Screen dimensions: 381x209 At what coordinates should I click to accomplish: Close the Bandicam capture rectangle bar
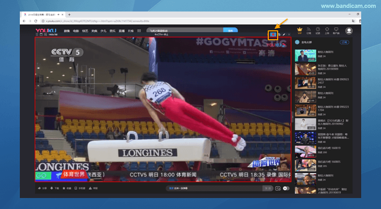(x=289, y=34)
